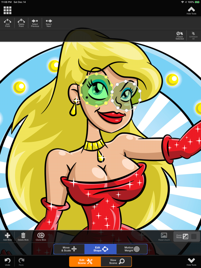This screenshot has width=201, height=268.
Task: Select the yellow blob over left eye
Action: coord(96,90)
